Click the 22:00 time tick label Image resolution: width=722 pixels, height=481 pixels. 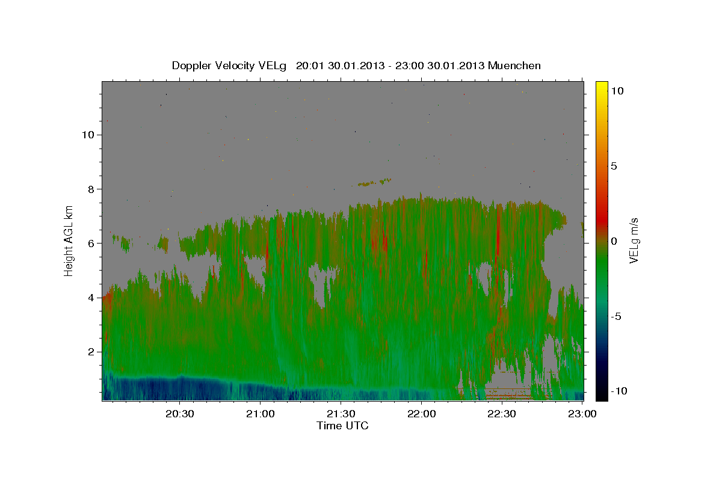pyautogui.click(x=421, y=414)
